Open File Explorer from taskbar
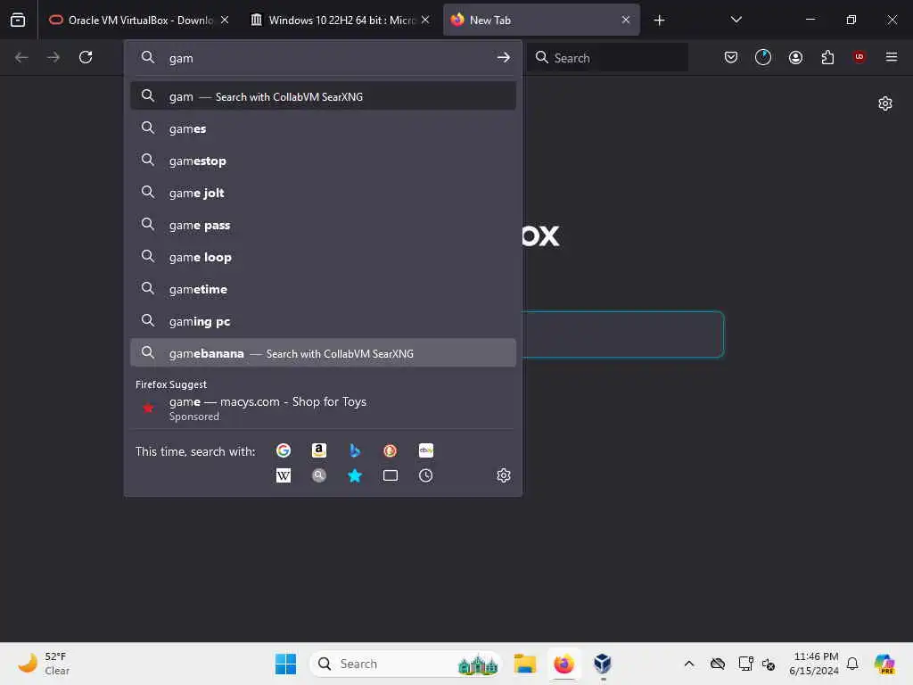Screen dimensions: 913x685 (x=524, y=664)
